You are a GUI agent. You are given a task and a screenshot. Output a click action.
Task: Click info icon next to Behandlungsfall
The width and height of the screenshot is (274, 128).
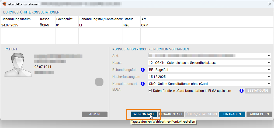click(143, 70)
